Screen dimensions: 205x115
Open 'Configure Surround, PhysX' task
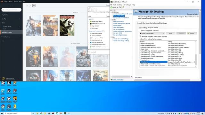pos(121,18)
